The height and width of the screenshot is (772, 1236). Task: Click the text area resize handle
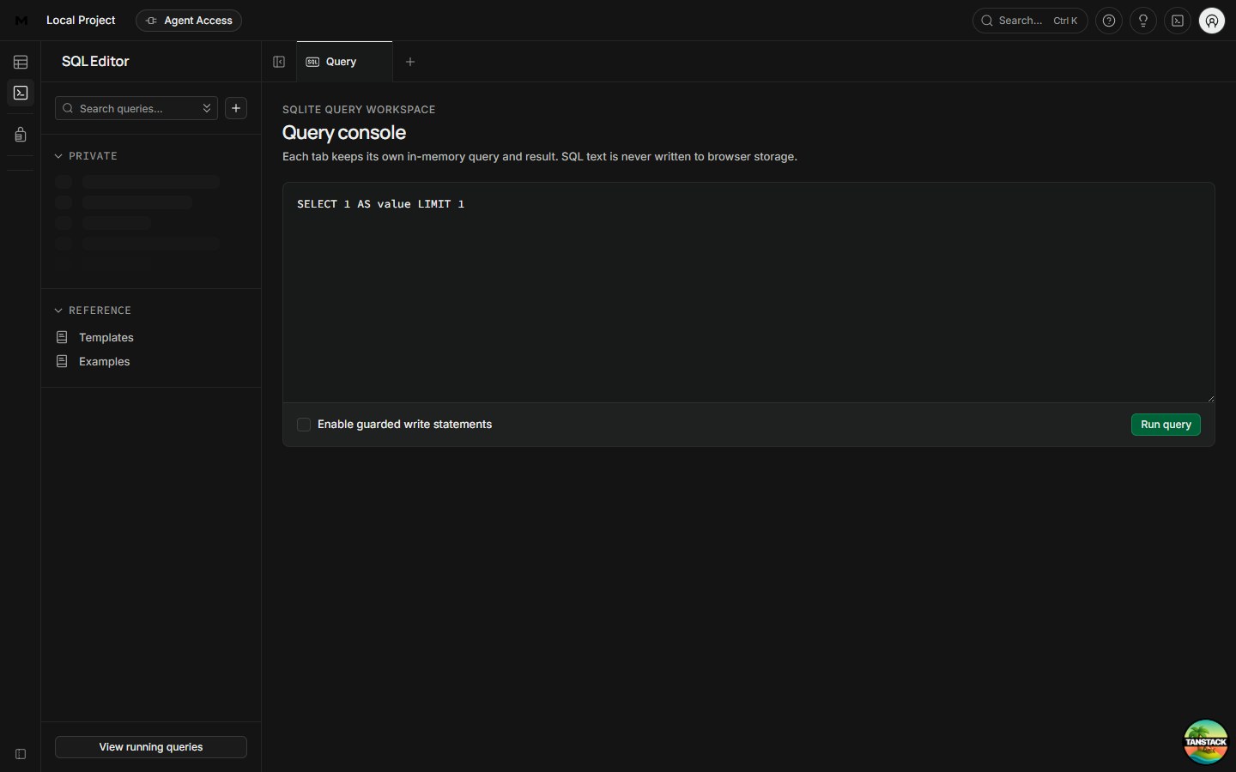pyautogui.click(x=1210, y=398)
